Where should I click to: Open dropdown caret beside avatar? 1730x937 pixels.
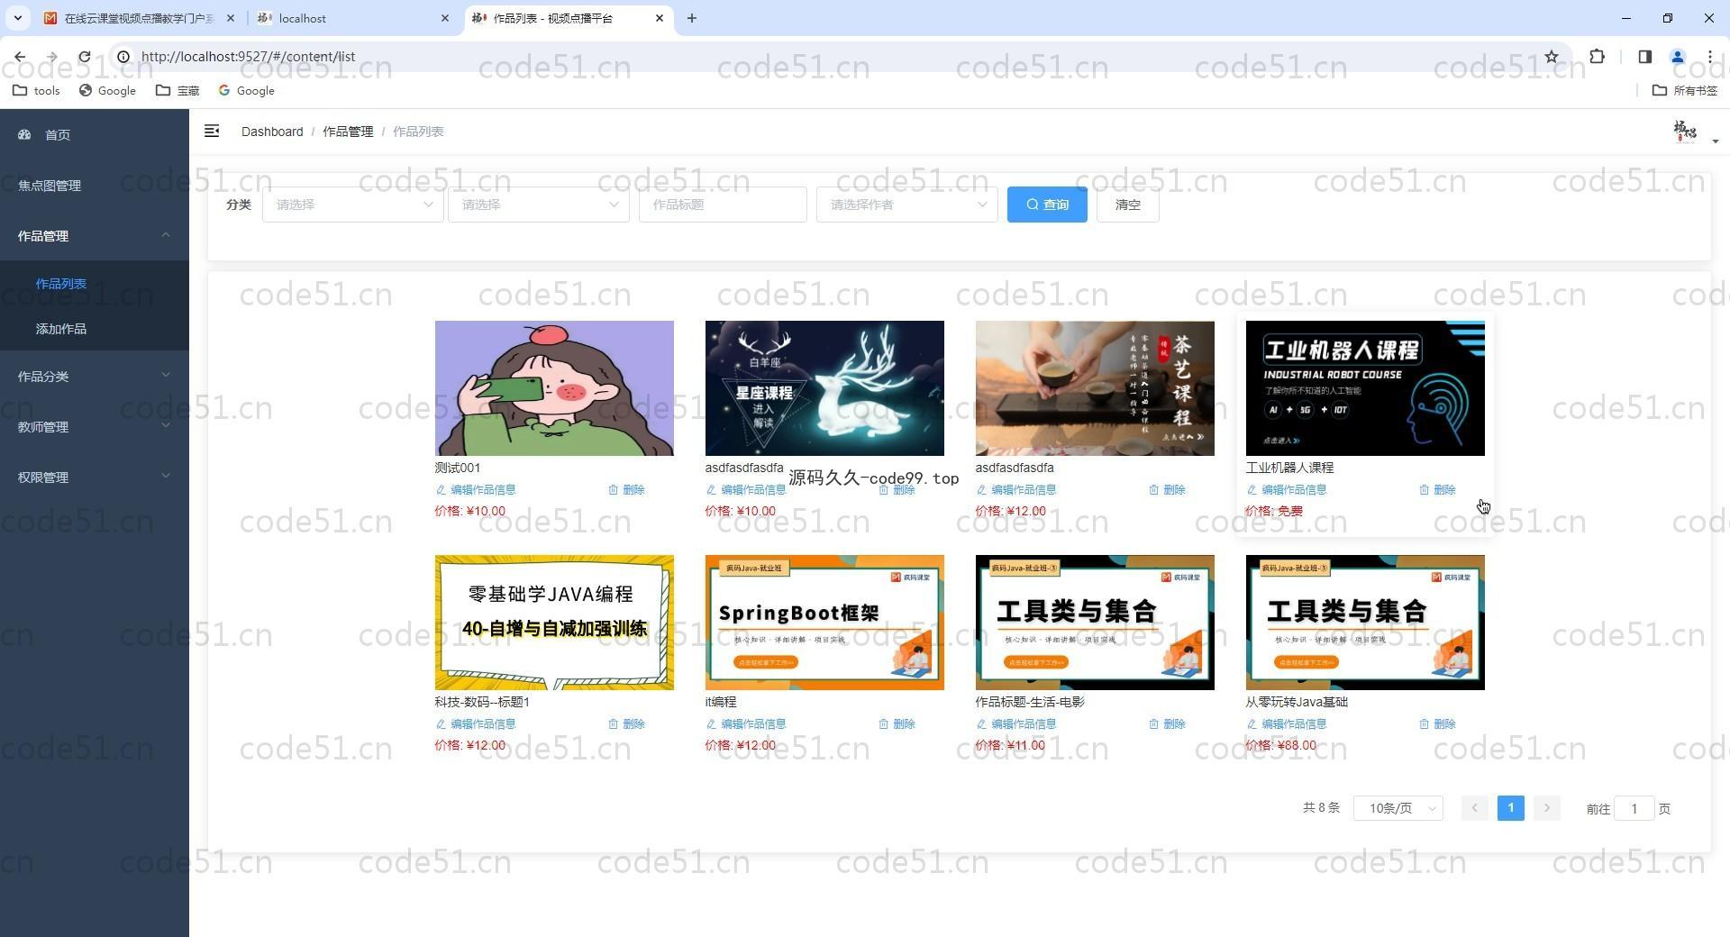(1715, 141)
